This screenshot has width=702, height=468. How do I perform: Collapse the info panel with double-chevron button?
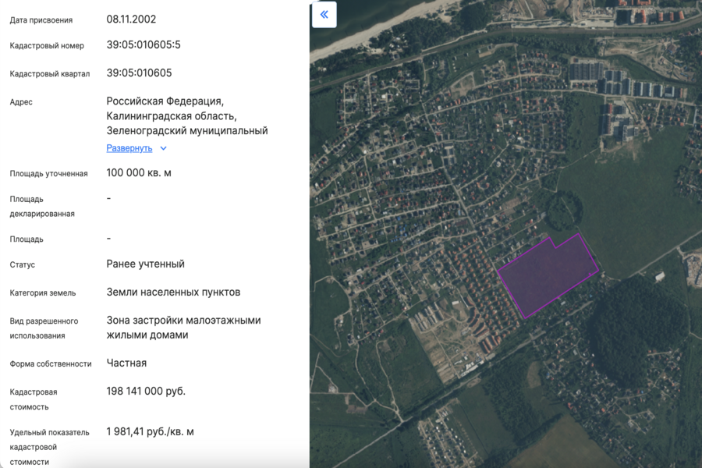pos(324,15)
